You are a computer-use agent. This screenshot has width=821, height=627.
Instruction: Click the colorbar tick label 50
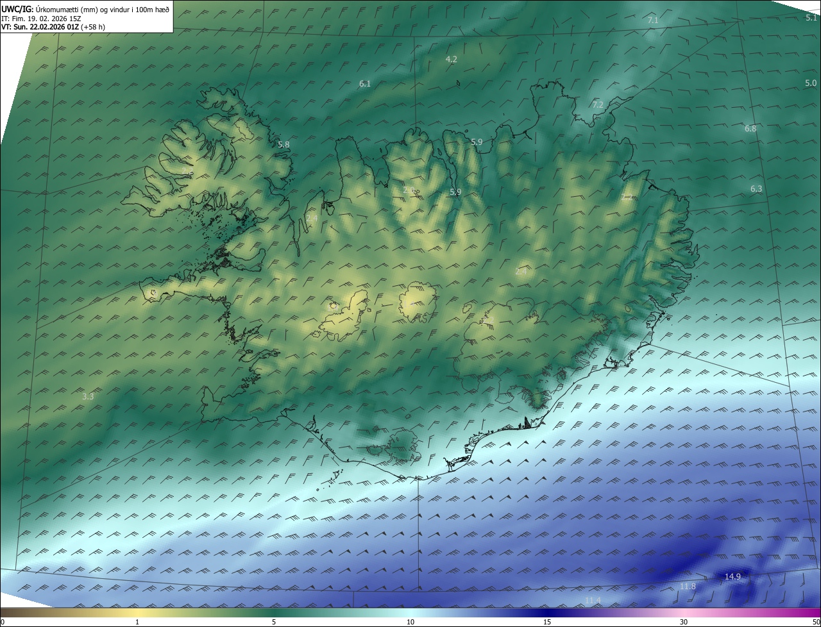click(816, 622)
